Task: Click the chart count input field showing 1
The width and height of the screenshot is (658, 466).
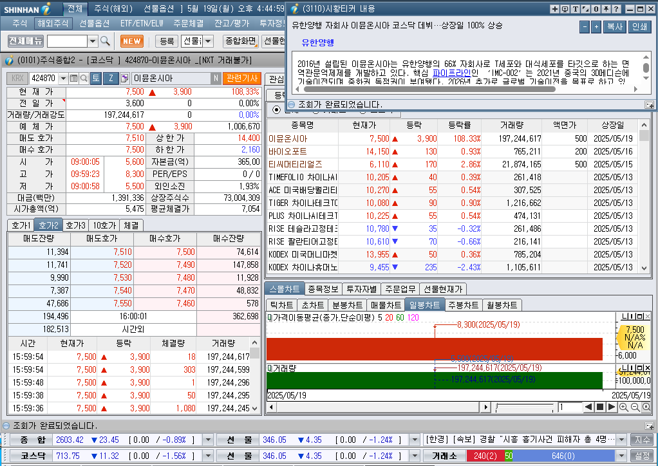Action: [569, 407]
